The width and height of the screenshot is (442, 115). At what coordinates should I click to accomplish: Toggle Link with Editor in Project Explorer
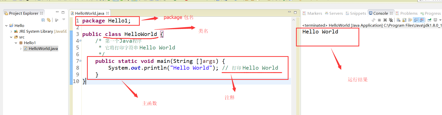click(x=49, y=20)
